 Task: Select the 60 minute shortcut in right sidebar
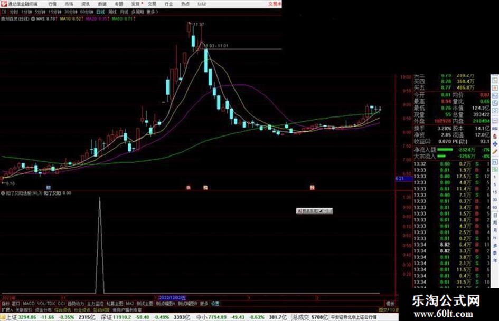coord(495,208)
